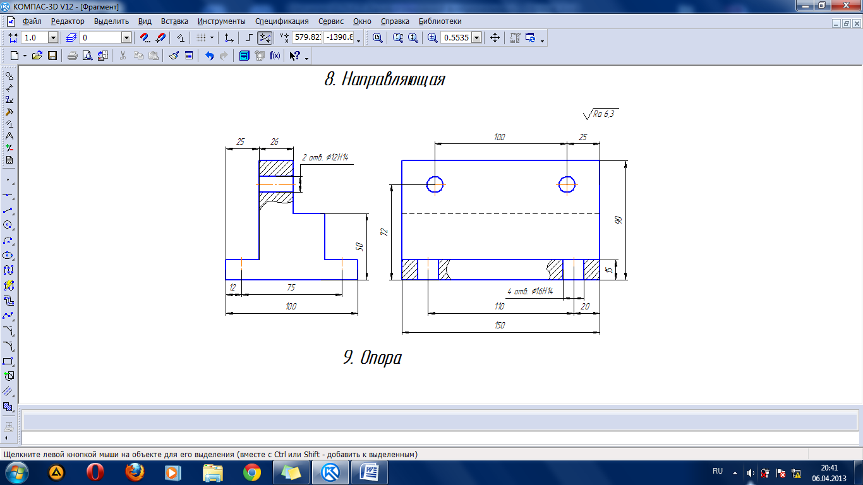Click the clock showing 20:41
Viewport: 863px width, 485px height.
pos(830,468)
